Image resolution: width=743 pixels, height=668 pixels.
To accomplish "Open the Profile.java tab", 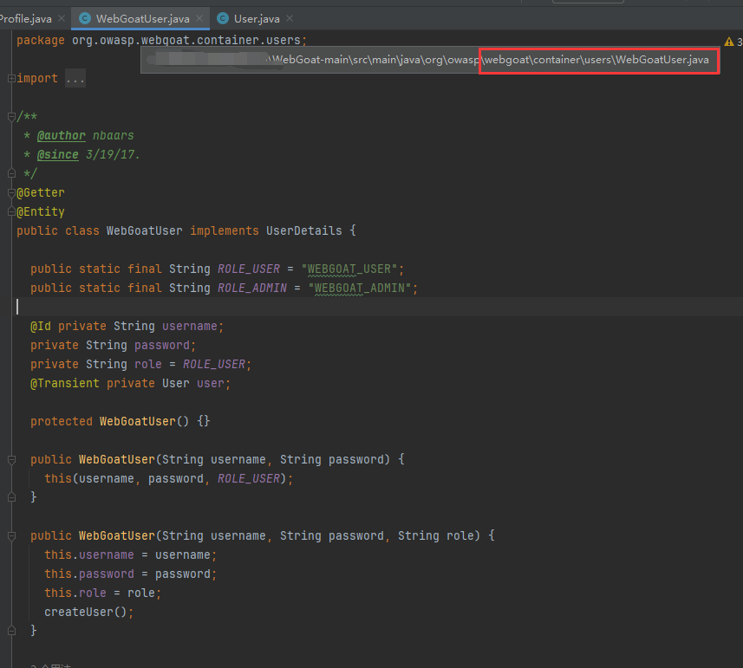I will tap(26, 18).
